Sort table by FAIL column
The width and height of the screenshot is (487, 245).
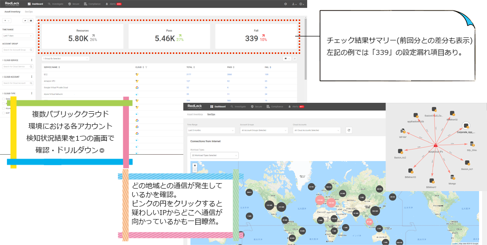pyautogui.click(x=268, y=67)
